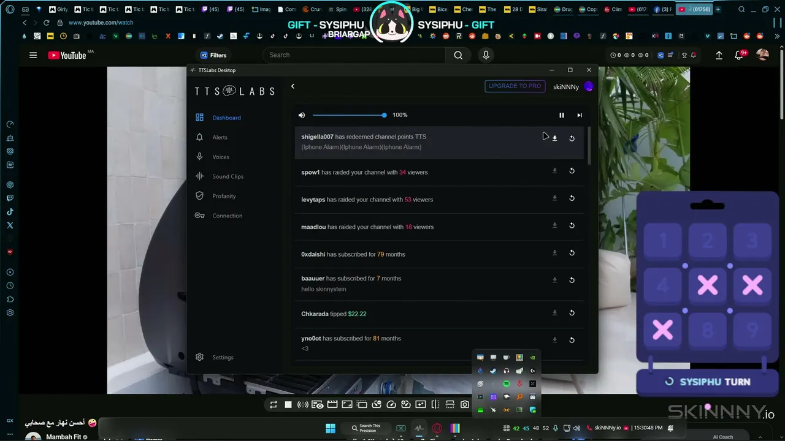Replay the 0xdaishi subscription alert
This screenshot has width=785, height=441.
572,252
